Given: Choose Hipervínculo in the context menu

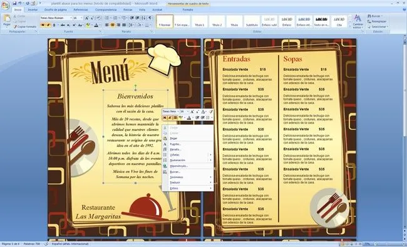Looking at the screenshot, I should click(x=188, y=166).
